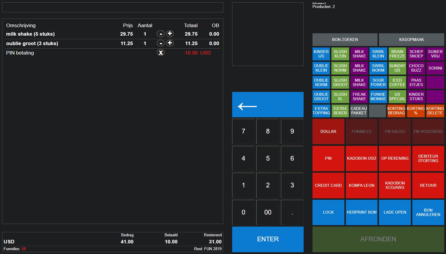Add KINDER IJS product

tap(321, 54)
